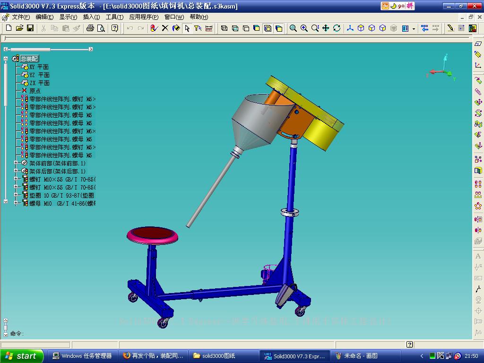This screenshot has height=363, width=484.
Task: Open the 应用程序(P) menu
Action: coord(144,17)
